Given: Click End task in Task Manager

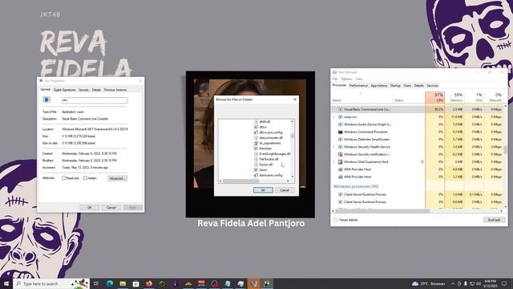Looking at the screenshot, I should coord(494,220).
